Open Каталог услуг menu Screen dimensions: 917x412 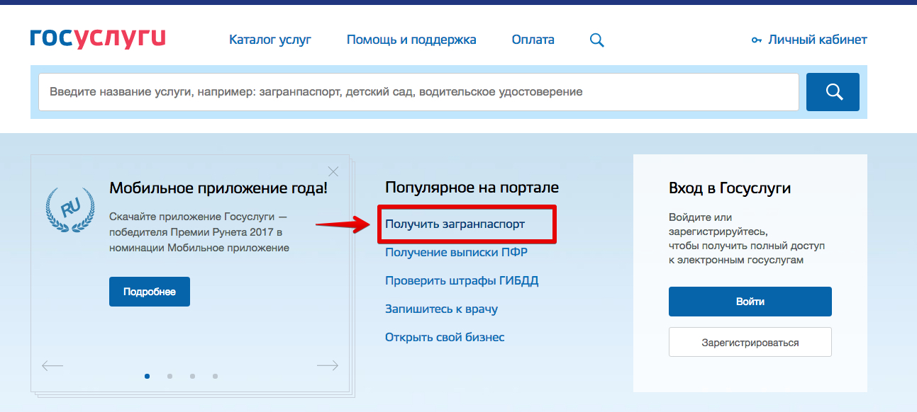pos(270,40)
